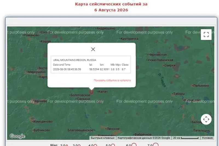
Task: Open the map camera pan control
Action: 206,119
